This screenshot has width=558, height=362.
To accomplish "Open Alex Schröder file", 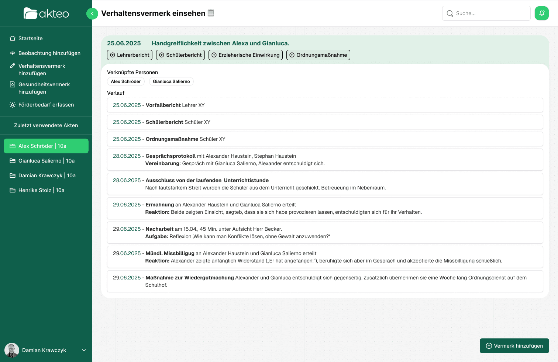I will pos(46,146).
